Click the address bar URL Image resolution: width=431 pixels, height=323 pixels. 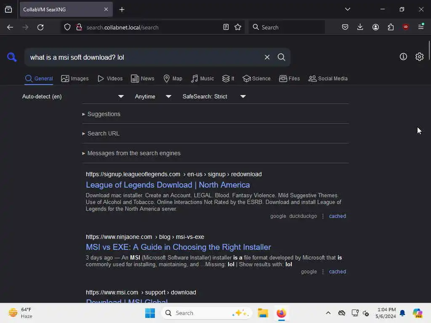click(x=122, y=27)
